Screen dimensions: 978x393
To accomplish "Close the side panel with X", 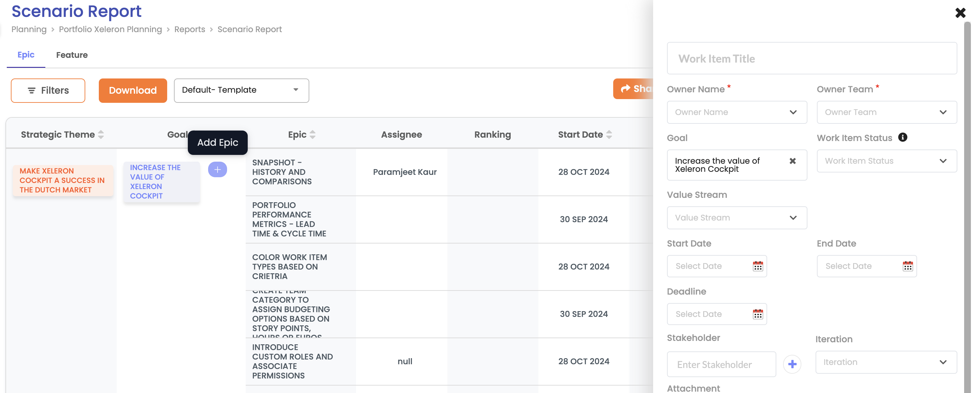I will 960,13.
